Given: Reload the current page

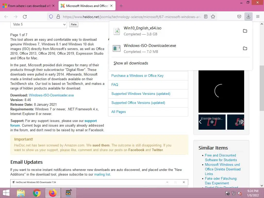Looking at the screenshot, I should tap(25, 16).
